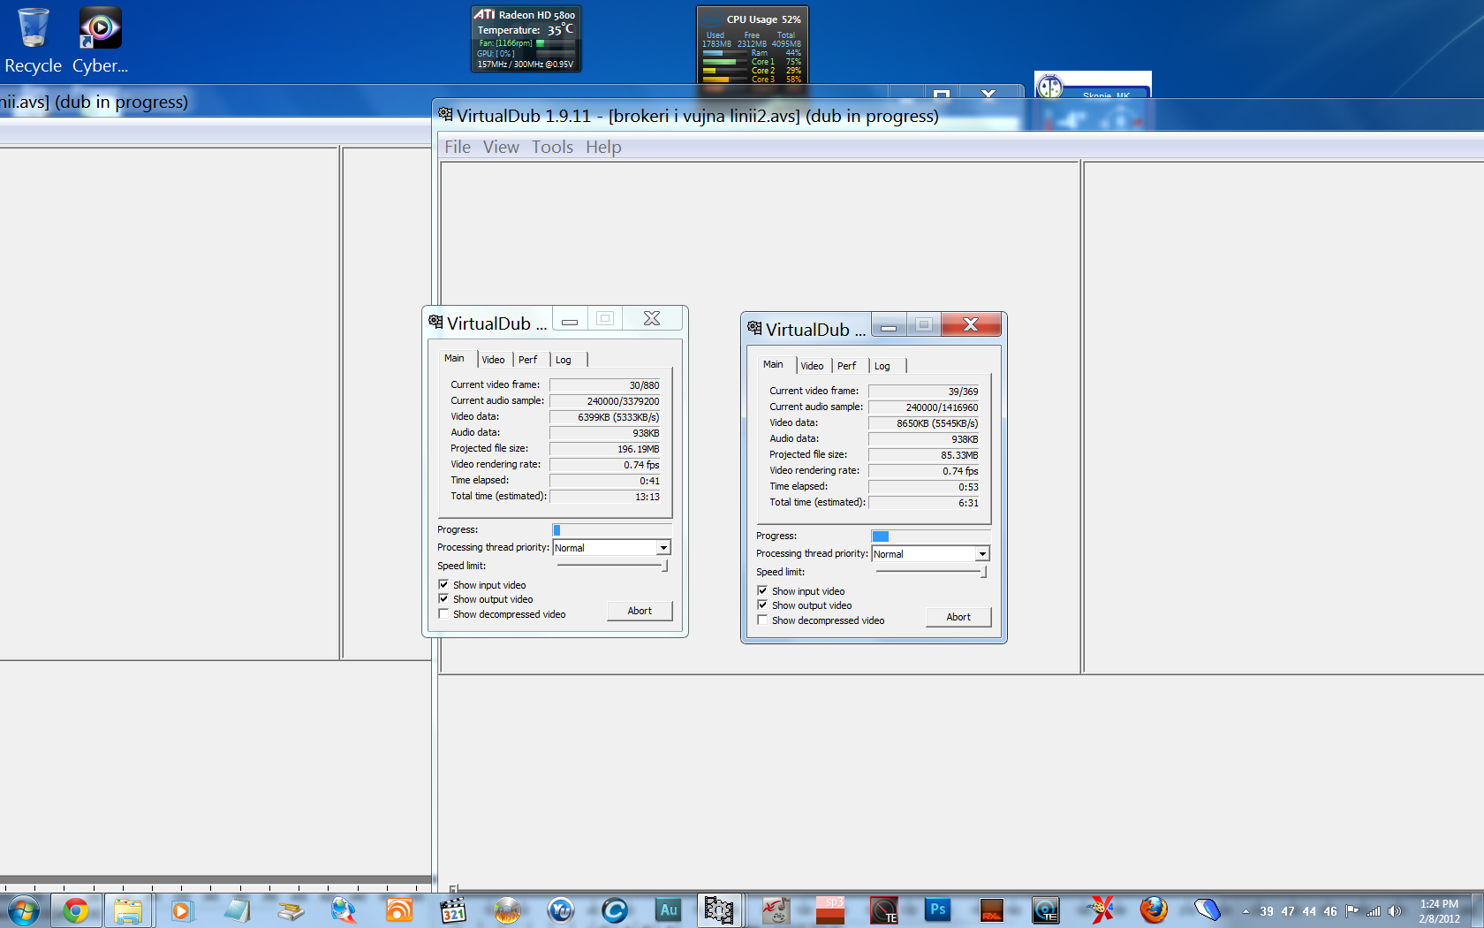Abort the dub in the 30/880 dialog
The width and height of the screenshot is (1484, 928).
click(640, 611)
